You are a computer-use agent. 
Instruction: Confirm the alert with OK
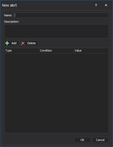tap(83, 140)
